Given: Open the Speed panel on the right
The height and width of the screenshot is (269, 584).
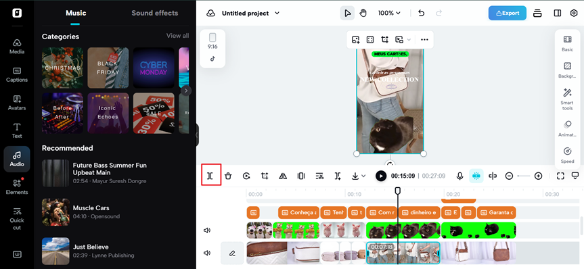Looking at the screenshot, I should pos(567,155).
